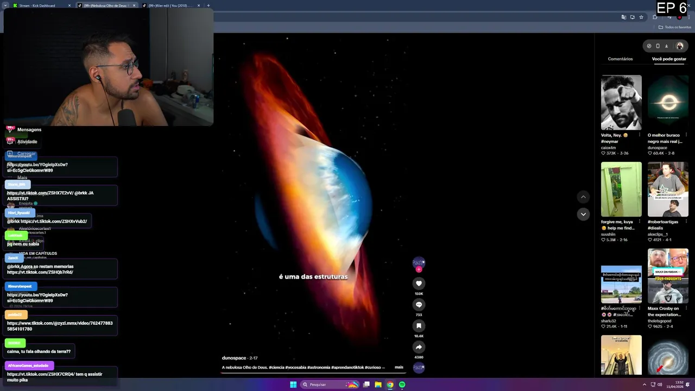
Task: Open the Volta, Ney. Neymar video thumbnail
Action: pyautogui.click(x=621, y=103)
